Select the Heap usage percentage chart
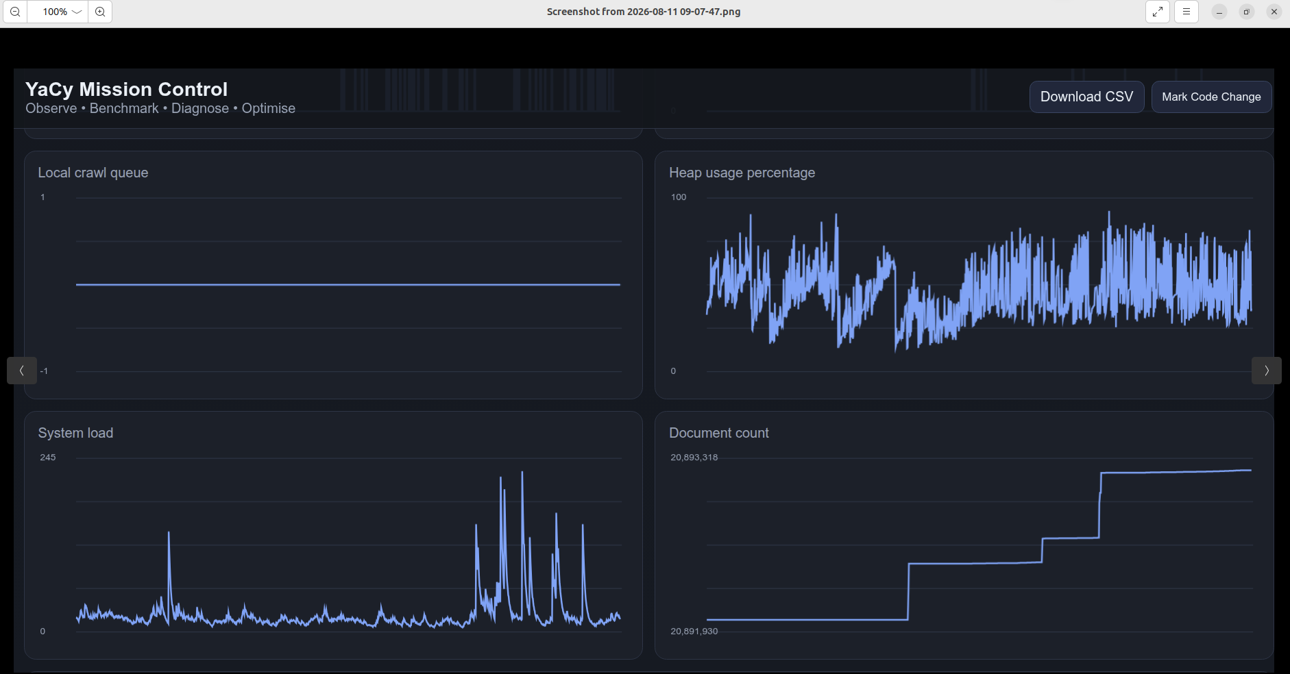This screenshot has height=674, width=1290. pos(964,275)
